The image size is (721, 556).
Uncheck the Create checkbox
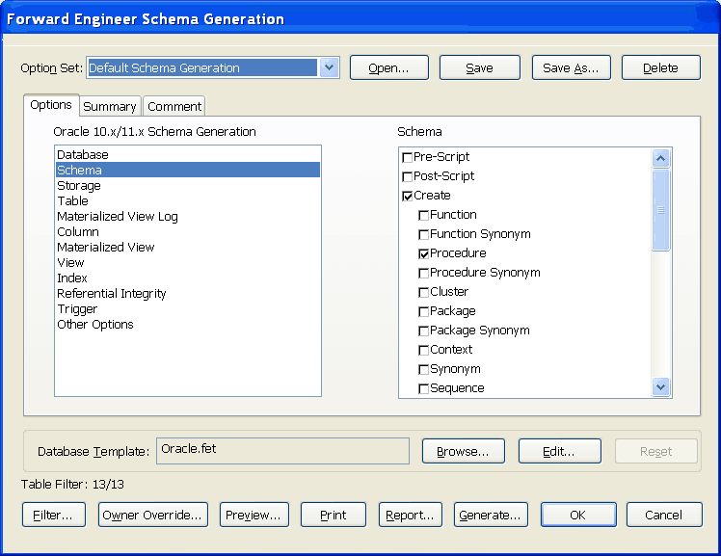407,196
